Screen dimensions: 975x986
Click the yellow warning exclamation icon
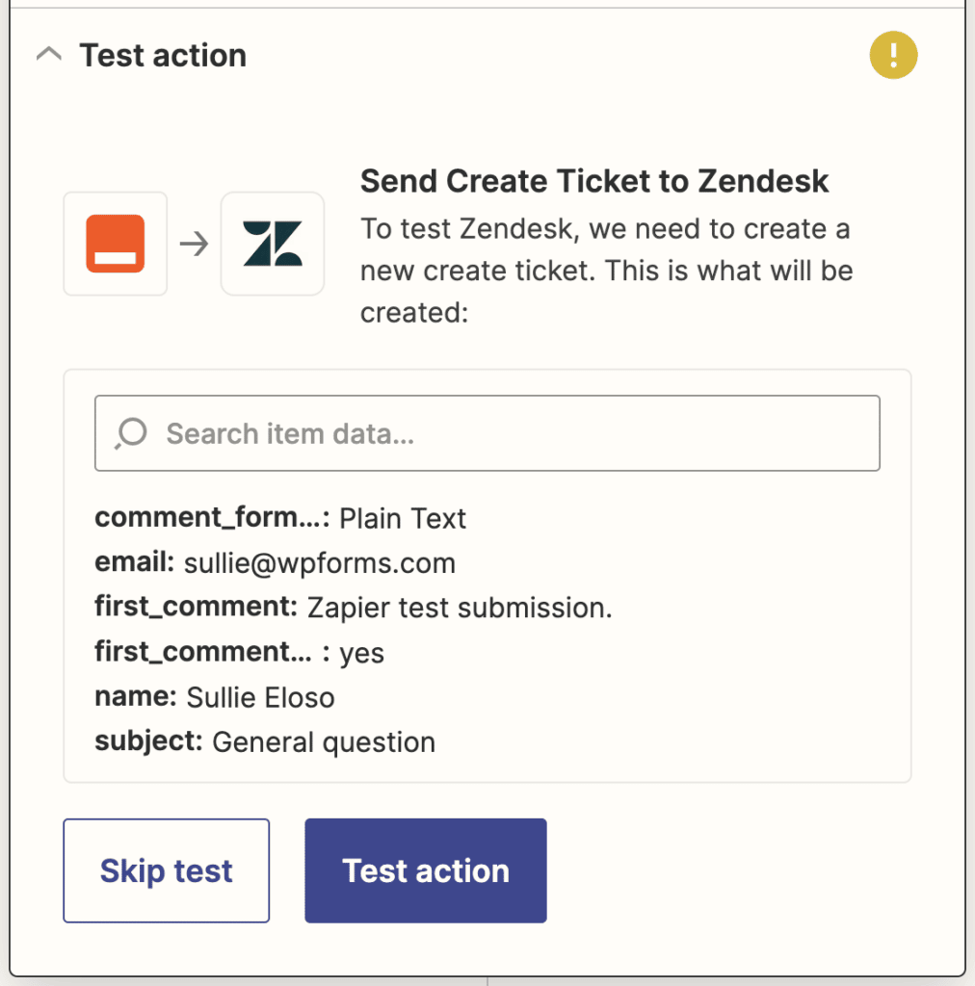(x=893, y=55)
